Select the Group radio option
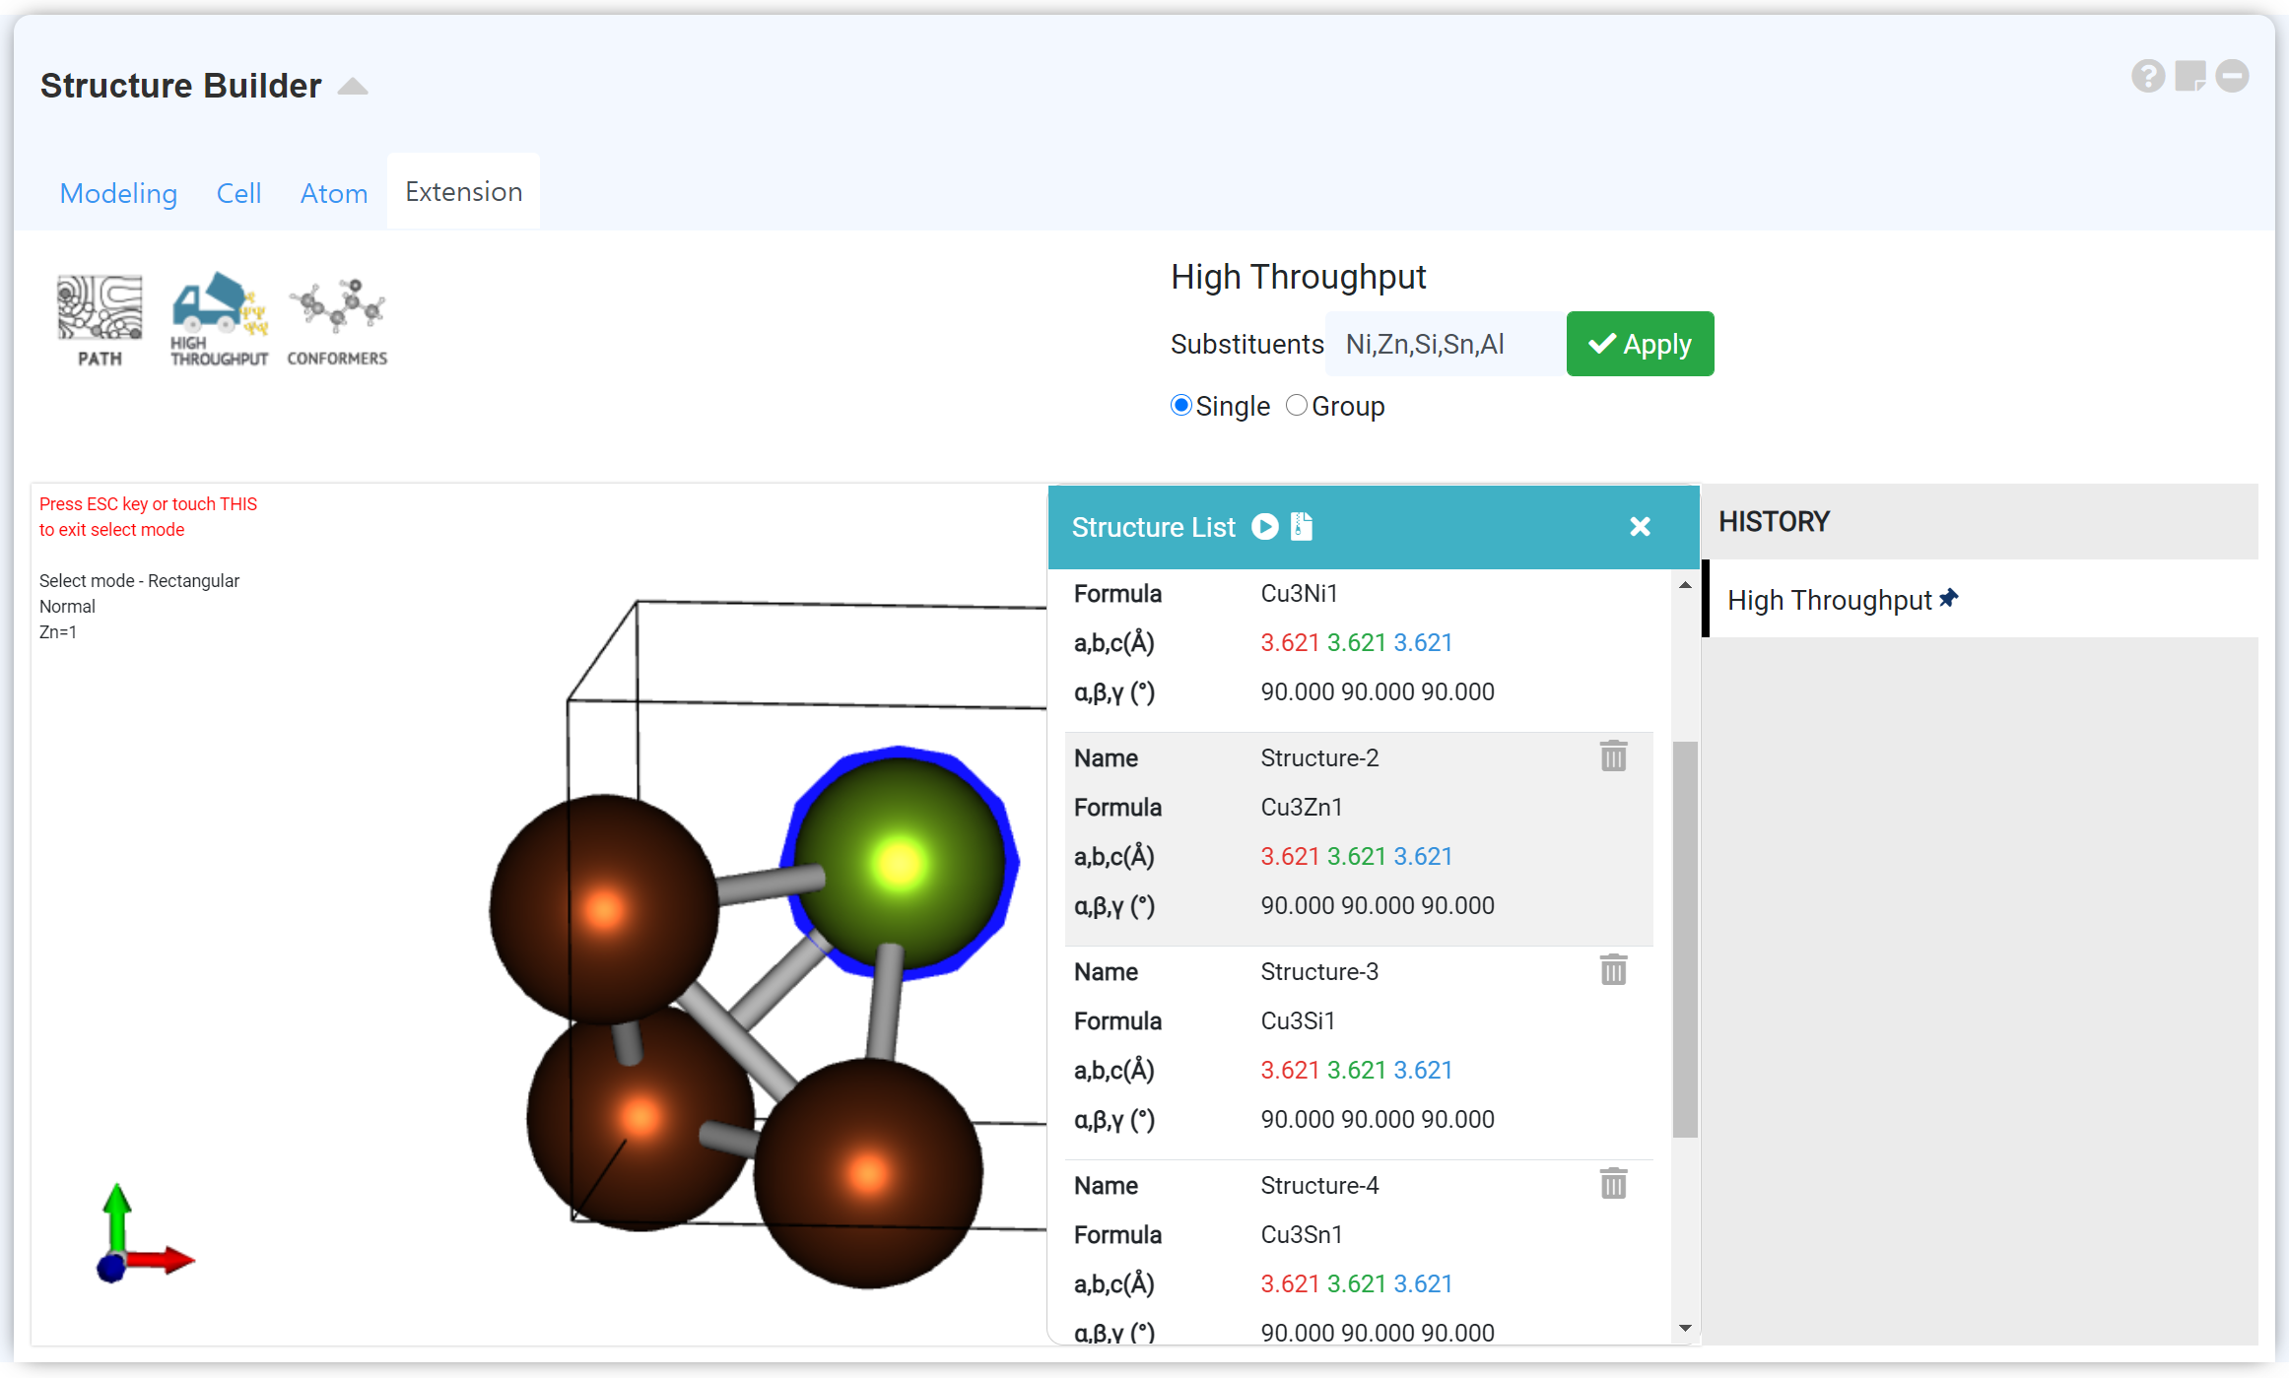This screenshot has width=2289, height=1378. (x=1297, y=406)
